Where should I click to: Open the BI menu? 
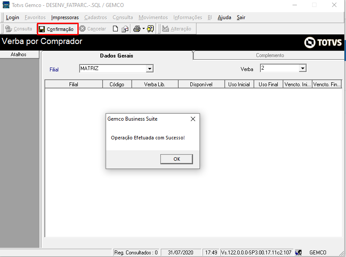point(210,17)
